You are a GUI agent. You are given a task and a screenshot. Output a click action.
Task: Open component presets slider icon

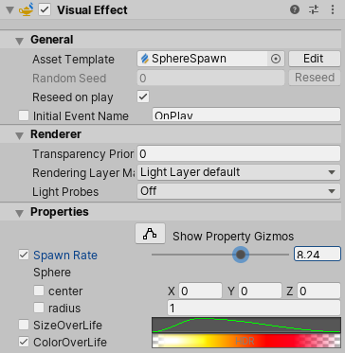click(x=314, y=9)
